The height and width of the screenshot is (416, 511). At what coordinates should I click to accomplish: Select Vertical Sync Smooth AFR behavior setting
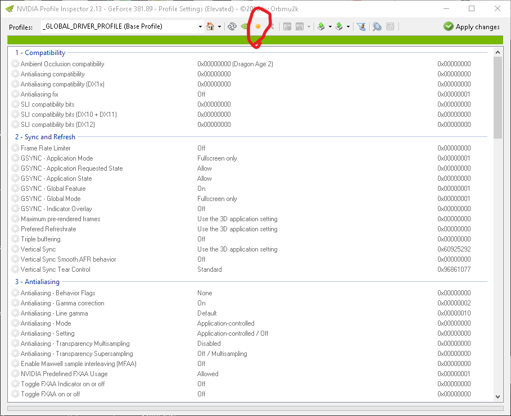250,259
